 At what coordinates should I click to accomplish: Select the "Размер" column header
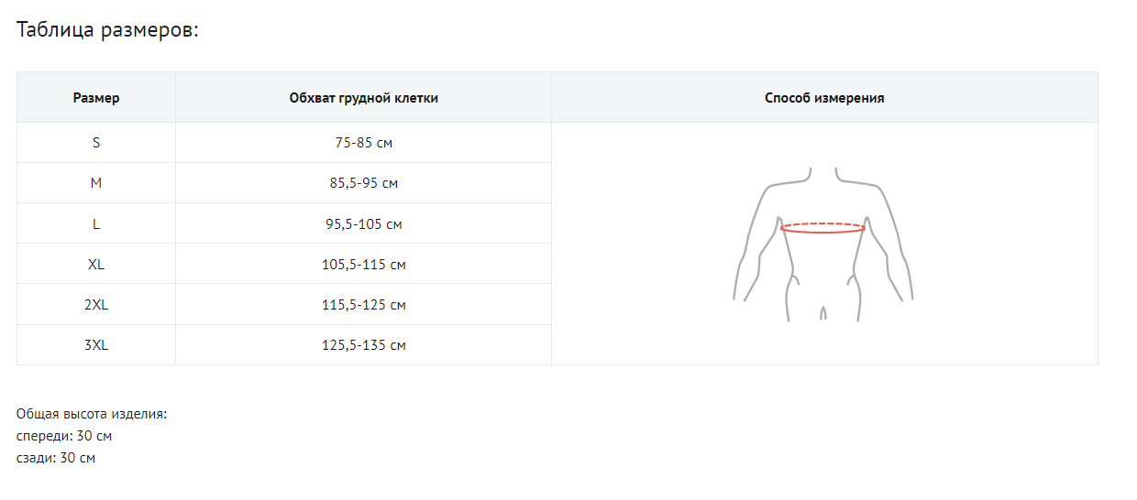[96, 98]
